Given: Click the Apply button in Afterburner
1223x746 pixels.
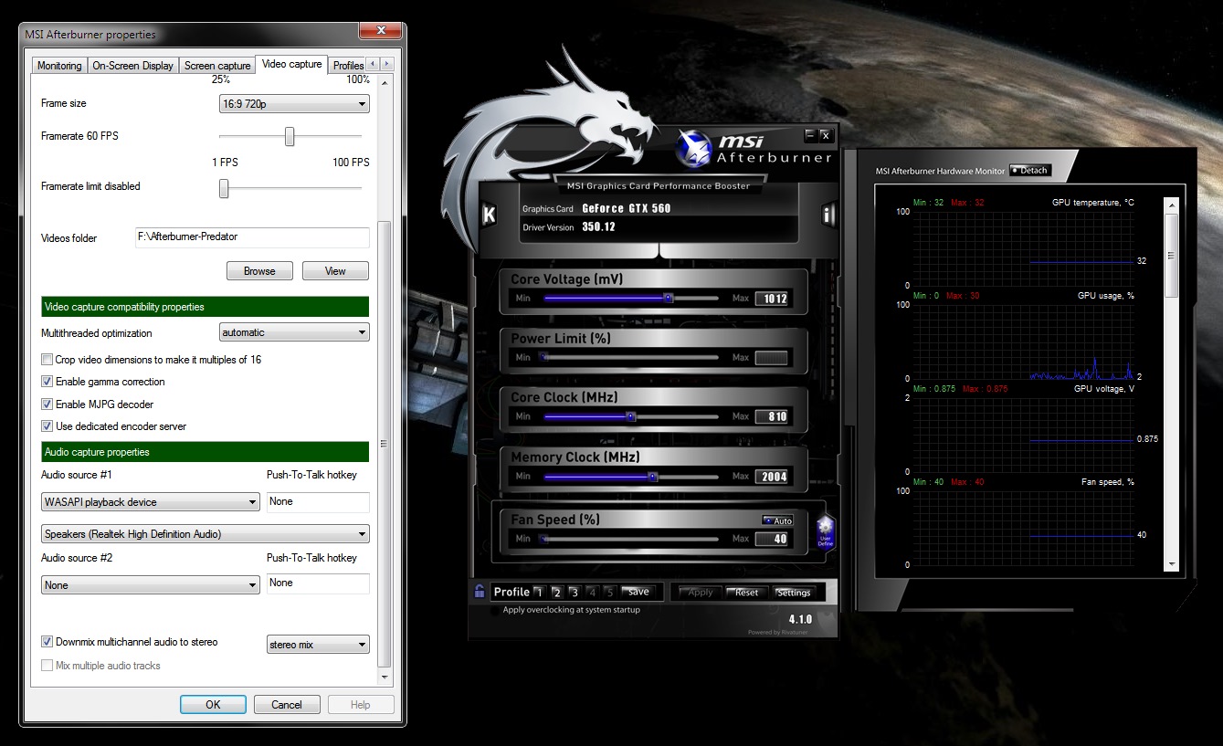Looking at the screenshot, I should click(x=700, y=592).
